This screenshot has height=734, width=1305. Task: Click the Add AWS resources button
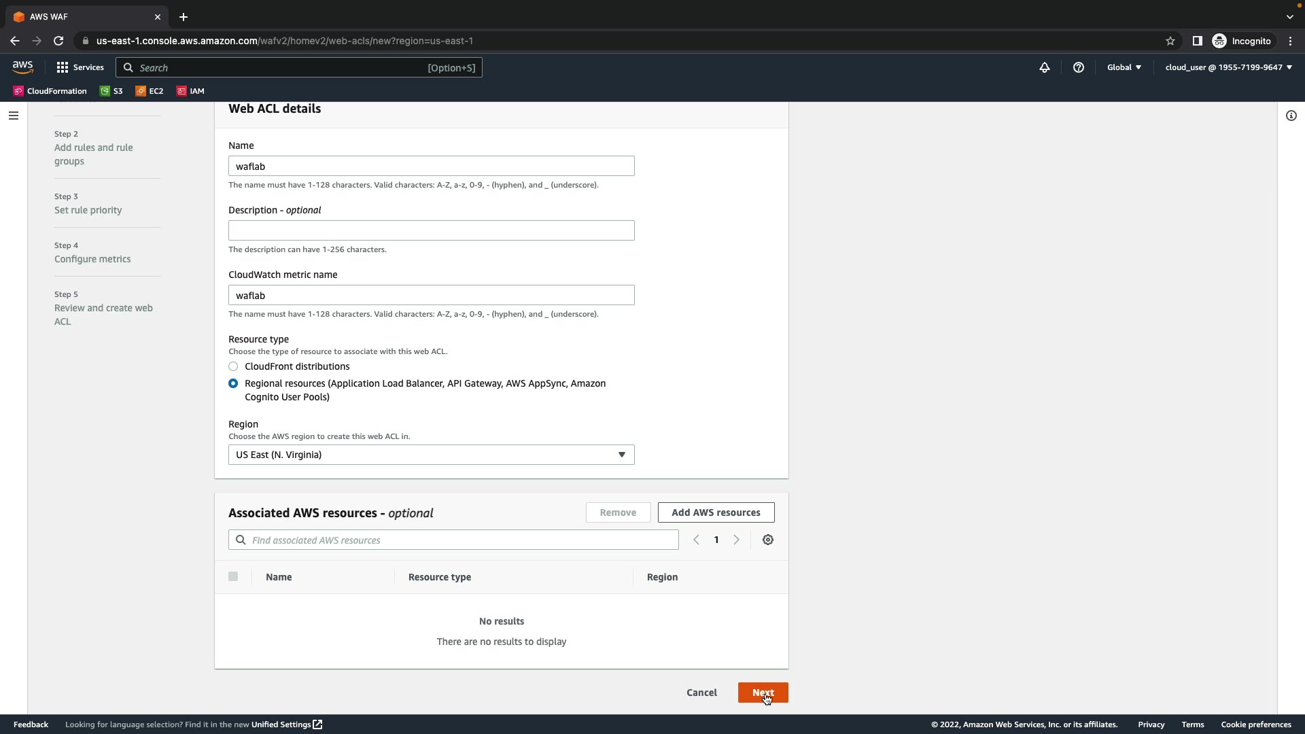(716, 512)
